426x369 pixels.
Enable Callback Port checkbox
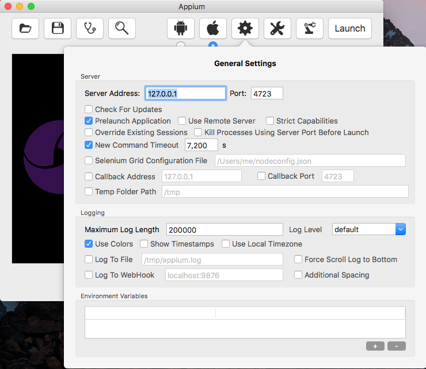[261, 176]
